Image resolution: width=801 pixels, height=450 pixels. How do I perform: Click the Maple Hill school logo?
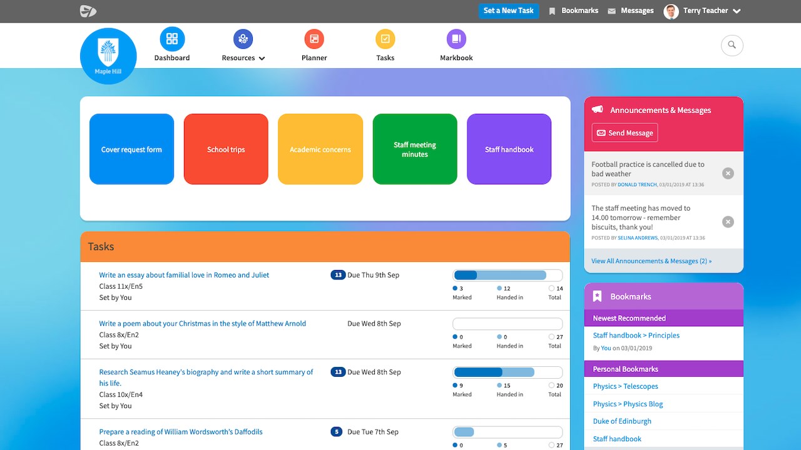108,56
